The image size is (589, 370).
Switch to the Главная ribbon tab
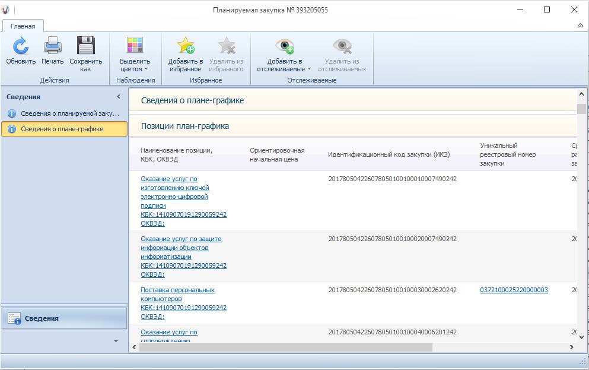click(x=23, y=26)
